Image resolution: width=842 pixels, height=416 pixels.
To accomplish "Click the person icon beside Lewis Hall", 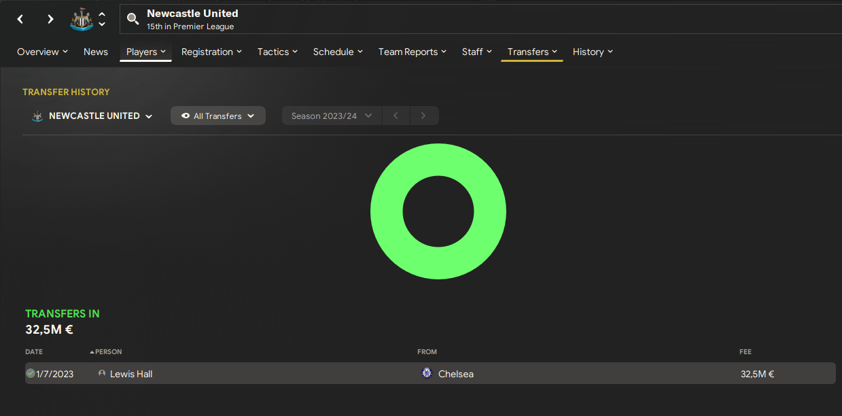I will [x=102, y=374].
